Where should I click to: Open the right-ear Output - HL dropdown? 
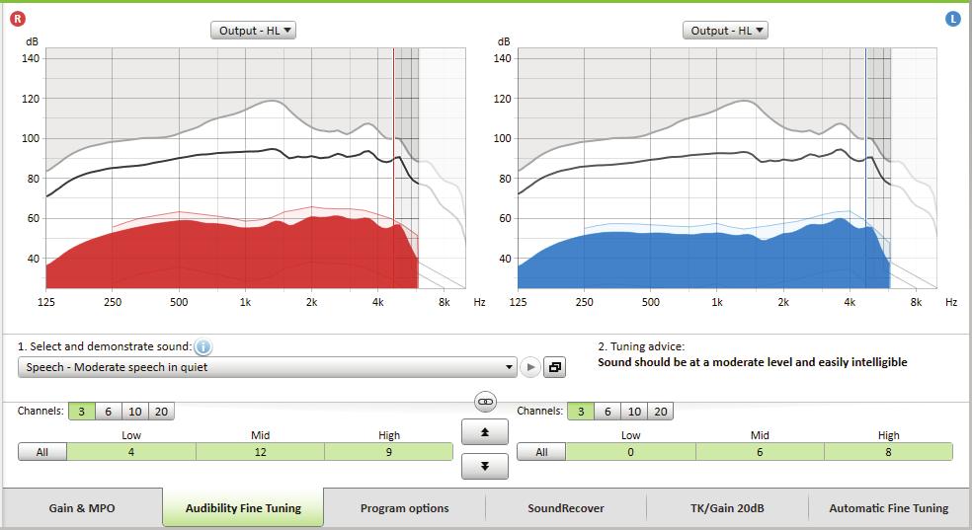(x=253, y=31)
